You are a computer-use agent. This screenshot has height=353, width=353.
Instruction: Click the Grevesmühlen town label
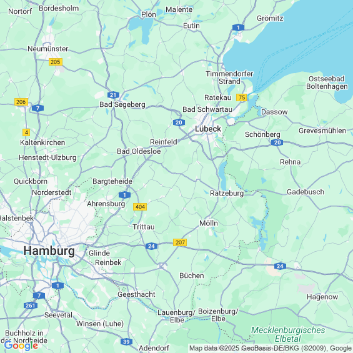322,131
